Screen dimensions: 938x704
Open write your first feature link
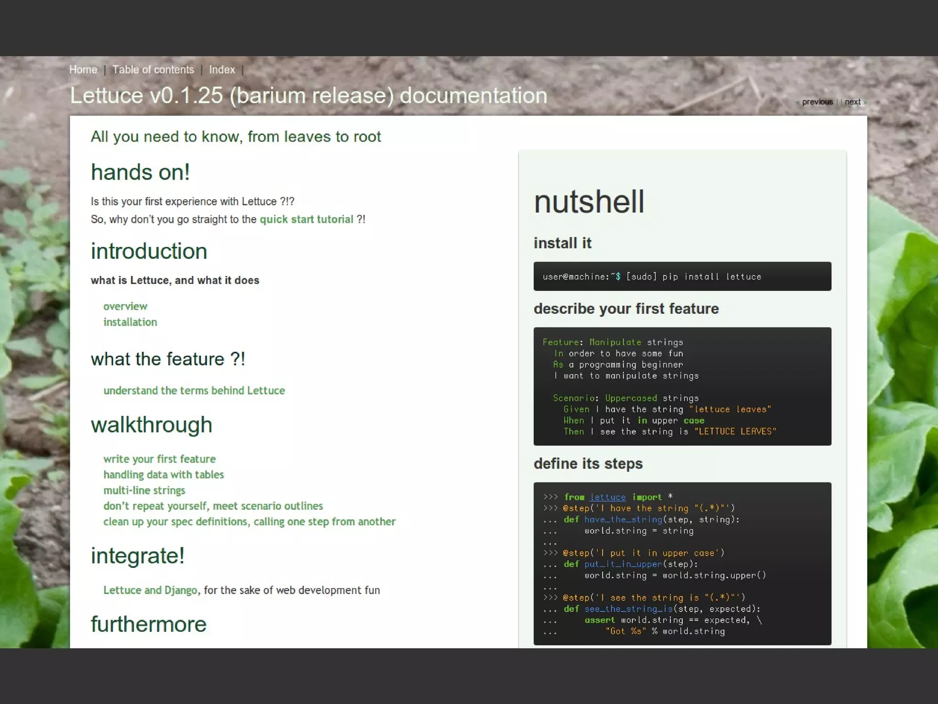click(x=159, y=459)
